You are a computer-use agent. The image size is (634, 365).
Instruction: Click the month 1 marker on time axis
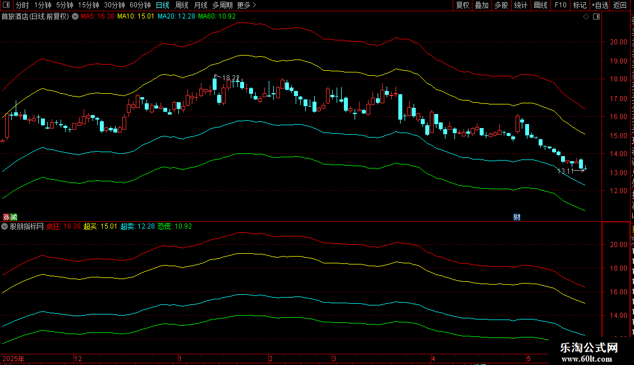click(180, 358)
